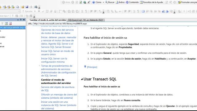The height and width of the screenshot is (111, 197).
Task: Open Buscar search in help toolbar
Action: pyautogui.click(x=110, y=2)
